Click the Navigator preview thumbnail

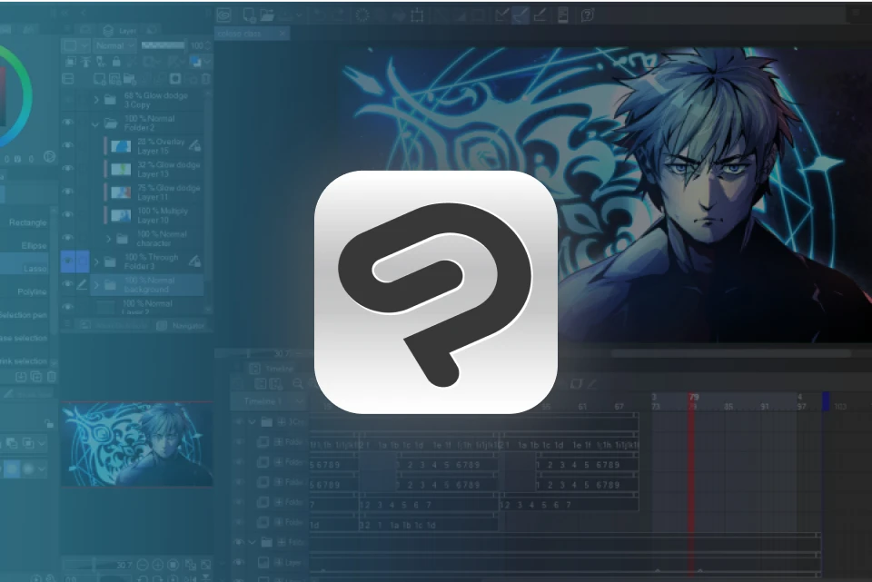click(137, 444)
